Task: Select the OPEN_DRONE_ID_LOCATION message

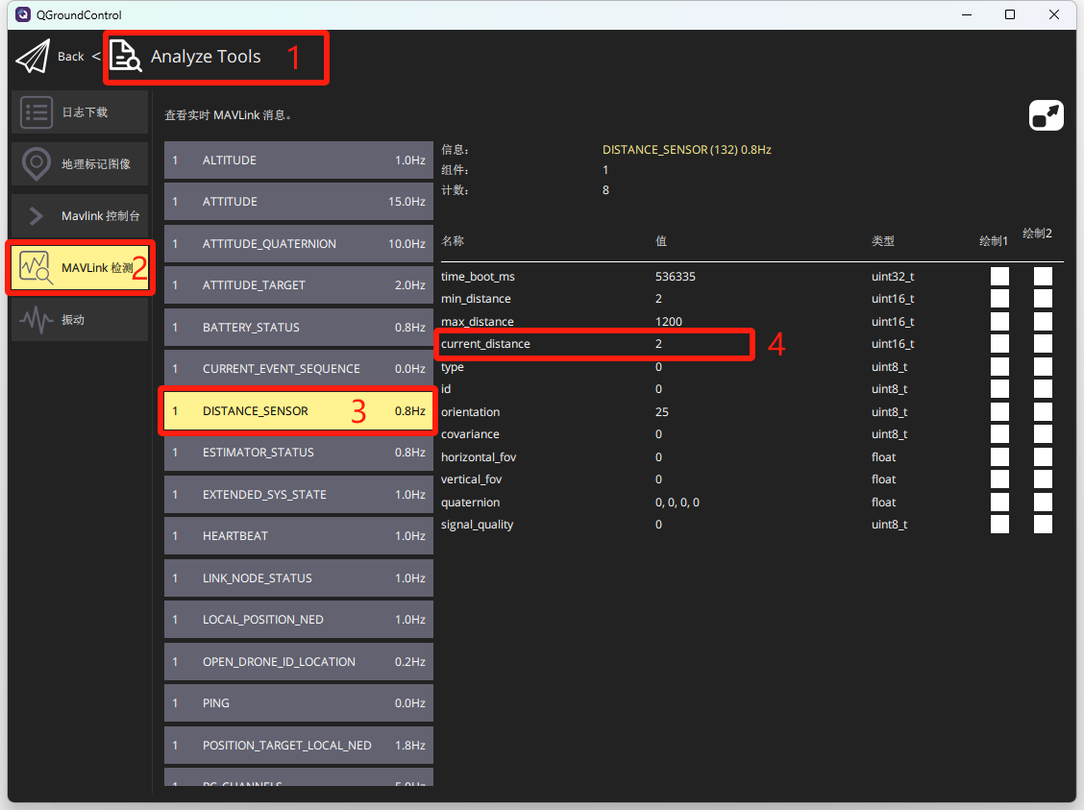Action: (x=299, y=662)
